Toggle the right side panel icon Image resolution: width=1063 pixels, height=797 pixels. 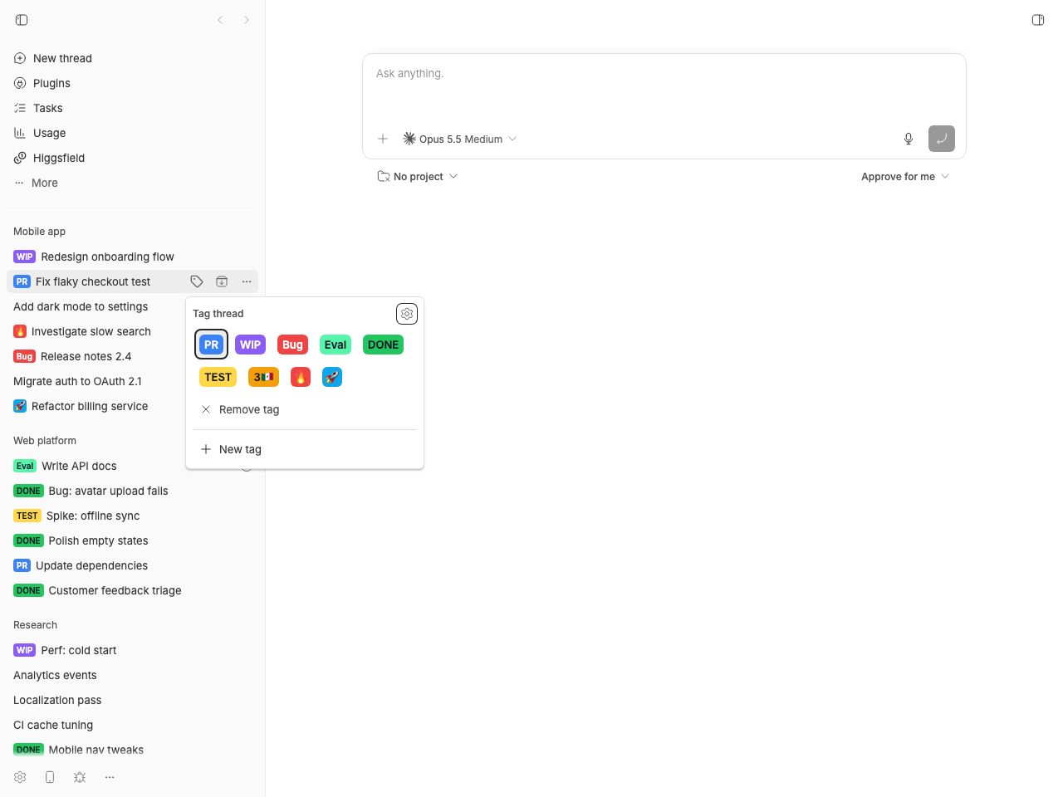coord(1038,20)
